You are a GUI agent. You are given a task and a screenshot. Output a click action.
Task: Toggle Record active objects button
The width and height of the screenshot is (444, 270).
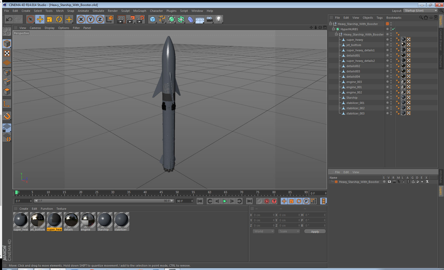click(x=259, y=201)
